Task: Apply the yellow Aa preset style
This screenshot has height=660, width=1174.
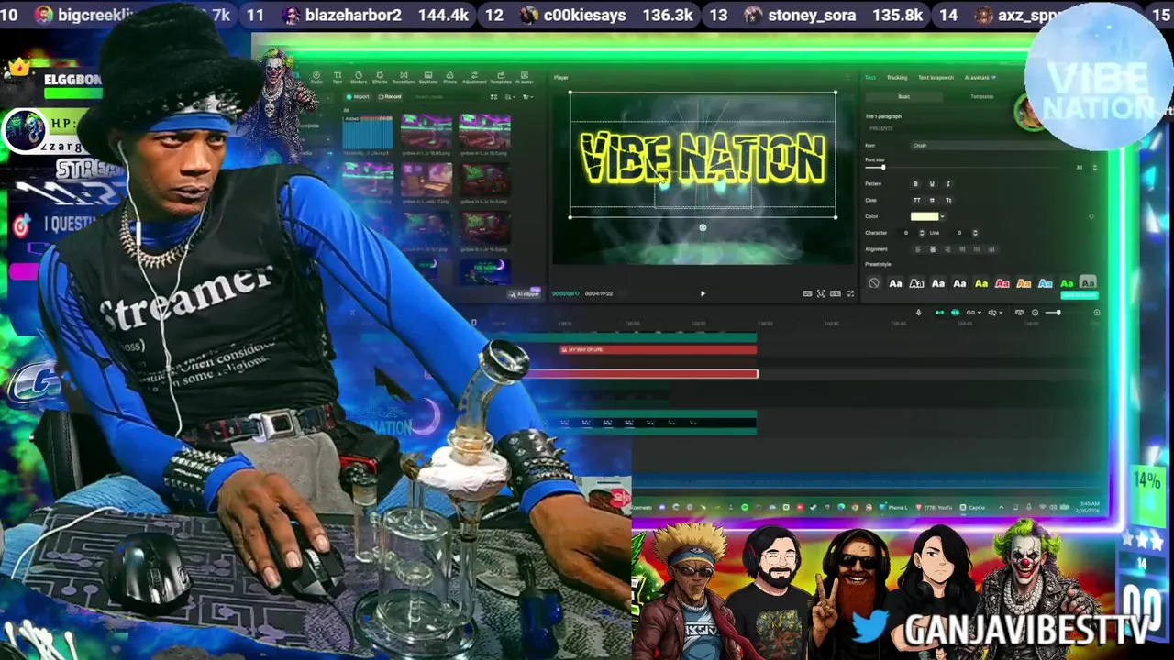Action: 981,283
